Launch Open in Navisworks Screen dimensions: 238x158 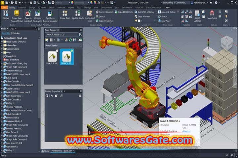tap(37, 16)
